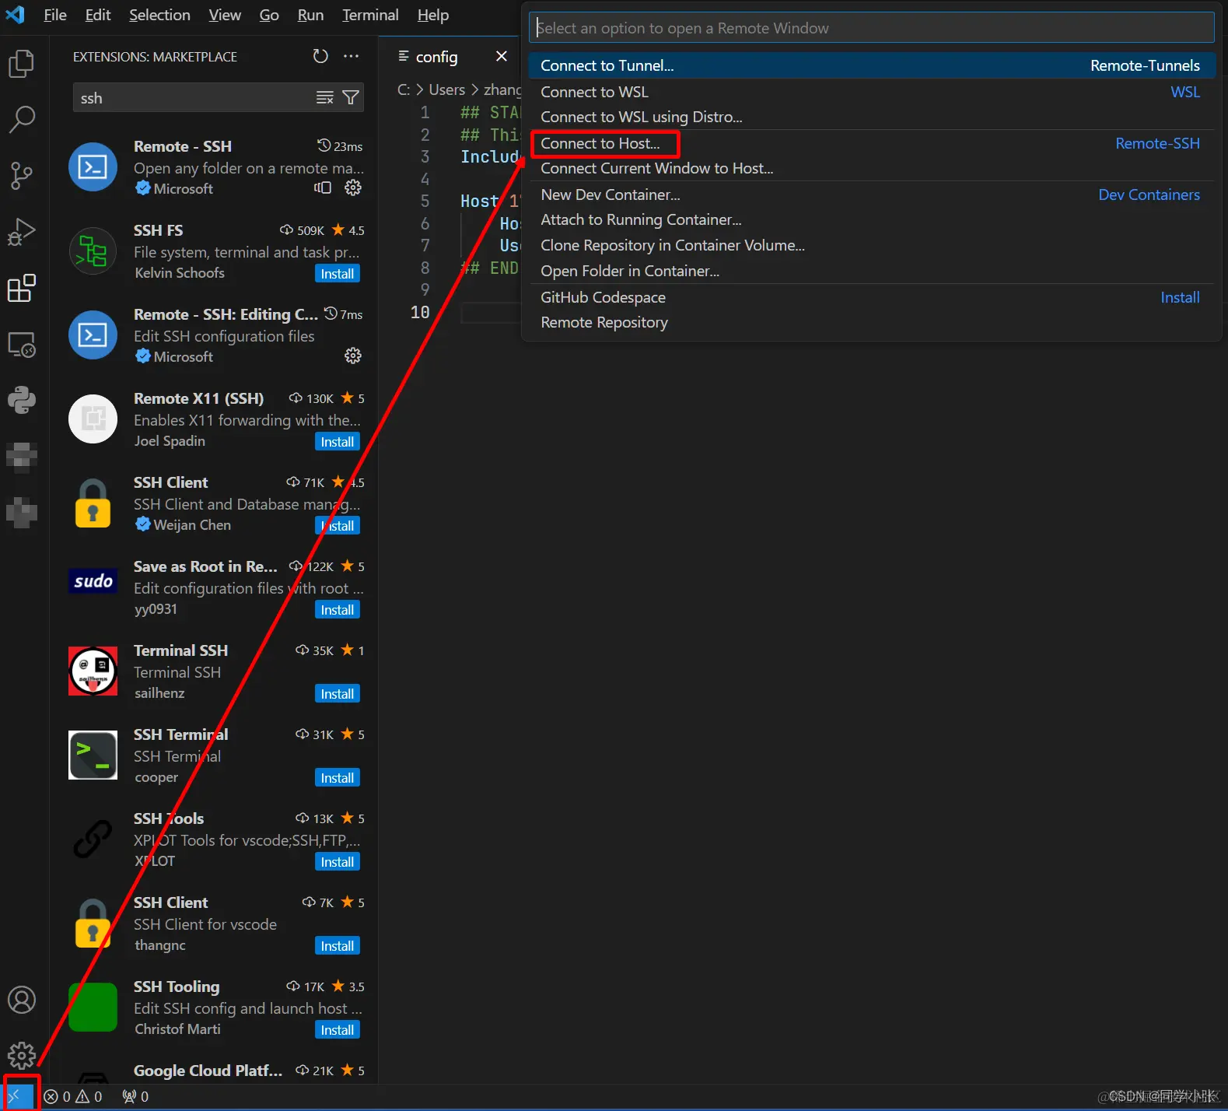Install Save as Root extension
1228x1111 pixels.
pyautogui.click(x=338, y=610)
